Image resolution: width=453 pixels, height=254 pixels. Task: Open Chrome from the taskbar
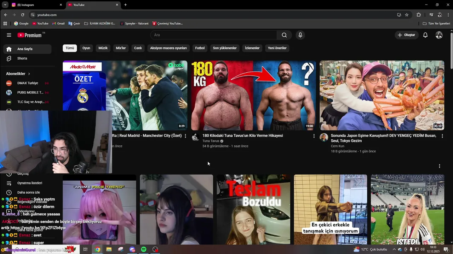point(97,249)
